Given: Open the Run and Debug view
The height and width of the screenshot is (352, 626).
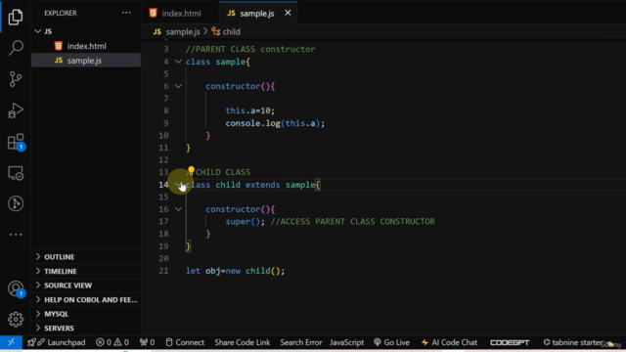Looking at the screenshot, I should [16, 110].
